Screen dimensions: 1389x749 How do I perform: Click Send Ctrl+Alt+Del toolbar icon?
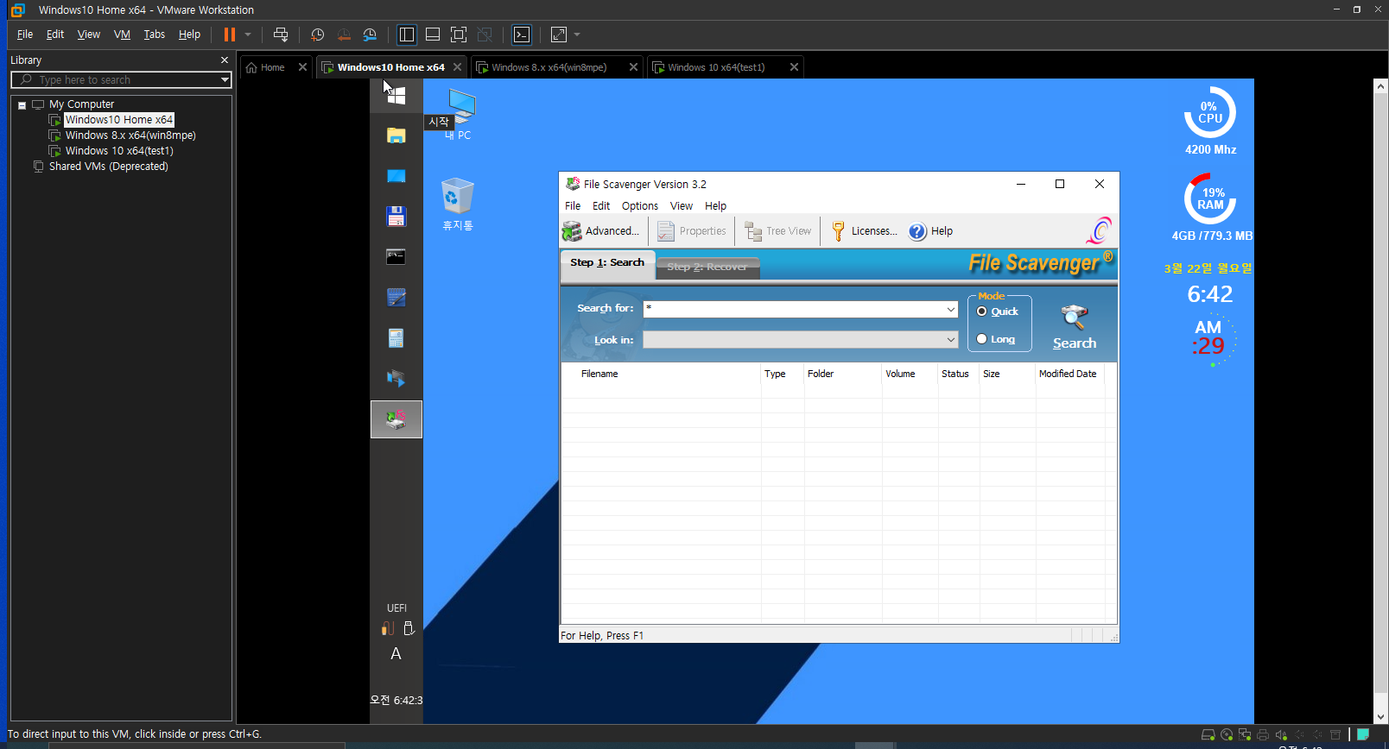pos(281,35)
